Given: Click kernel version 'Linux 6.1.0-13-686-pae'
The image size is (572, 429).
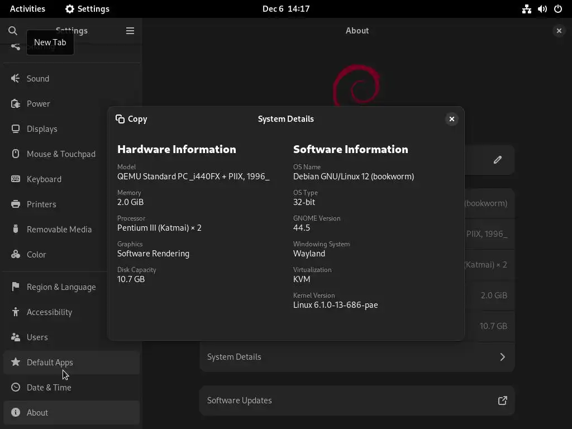Looking at the screenshot, I should pyautogui.click(x=335, y=305).
